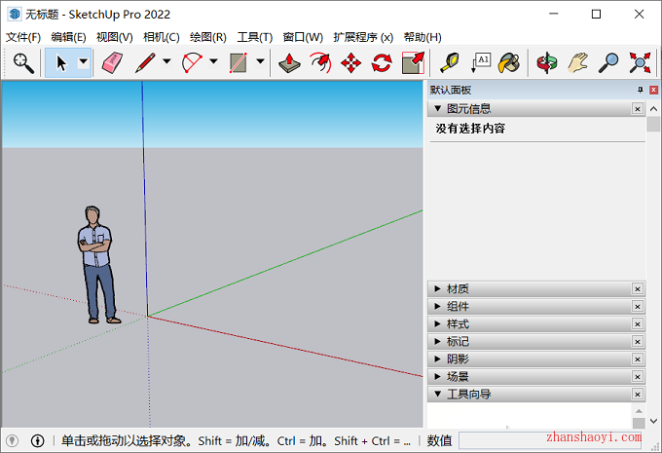Close the 样式 panel
This screenshot has width=662, height=453.
click(x=638, y=324)
